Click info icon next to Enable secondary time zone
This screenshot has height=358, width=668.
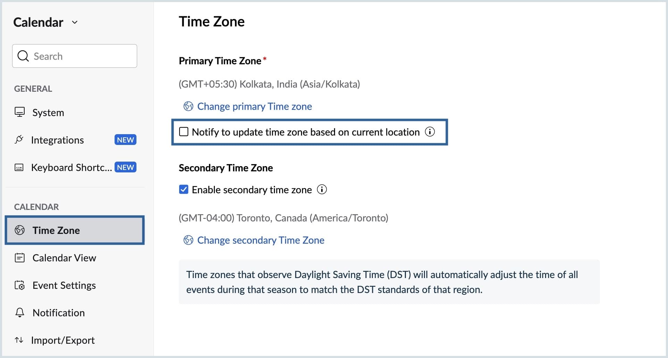tap(322, 190)
